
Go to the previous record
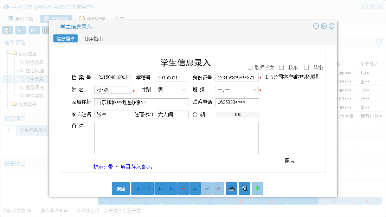[148, 189]
